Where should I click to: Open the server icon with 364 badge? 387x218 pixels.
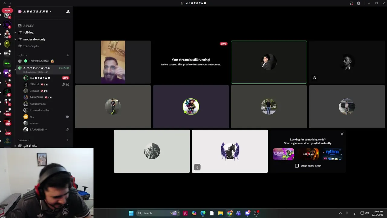(x=7, y=131)
